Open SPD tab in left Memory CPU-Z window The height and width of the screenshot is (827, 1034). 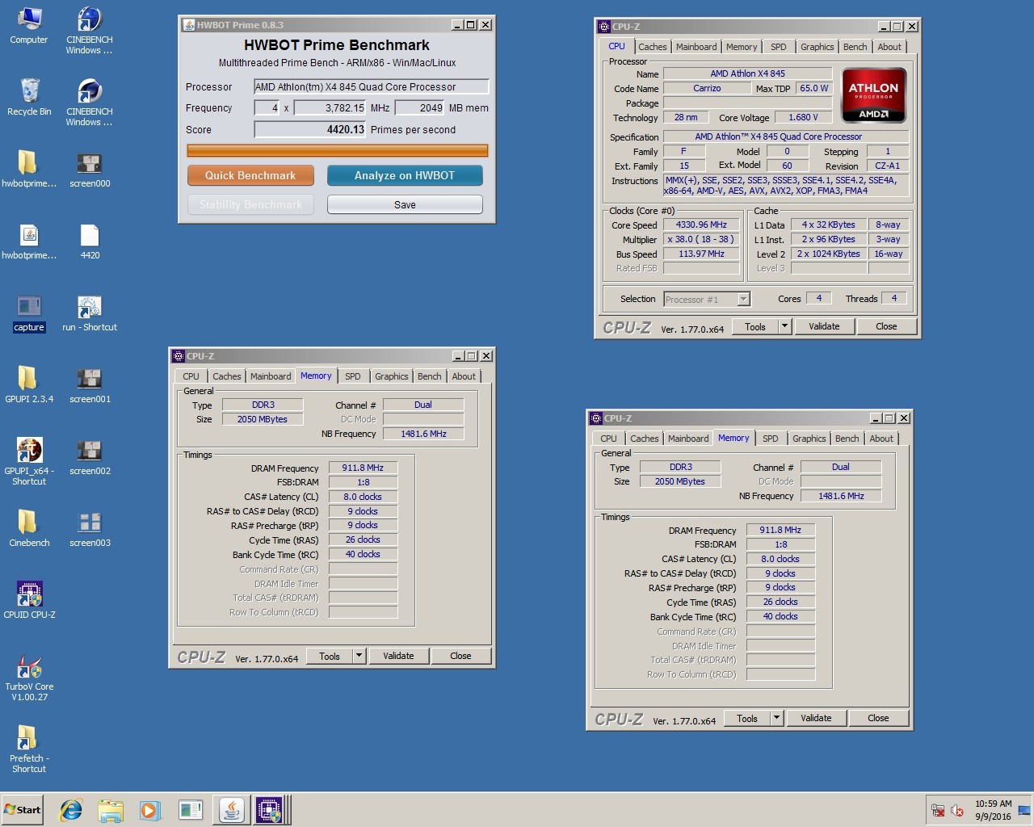(353, 376)
